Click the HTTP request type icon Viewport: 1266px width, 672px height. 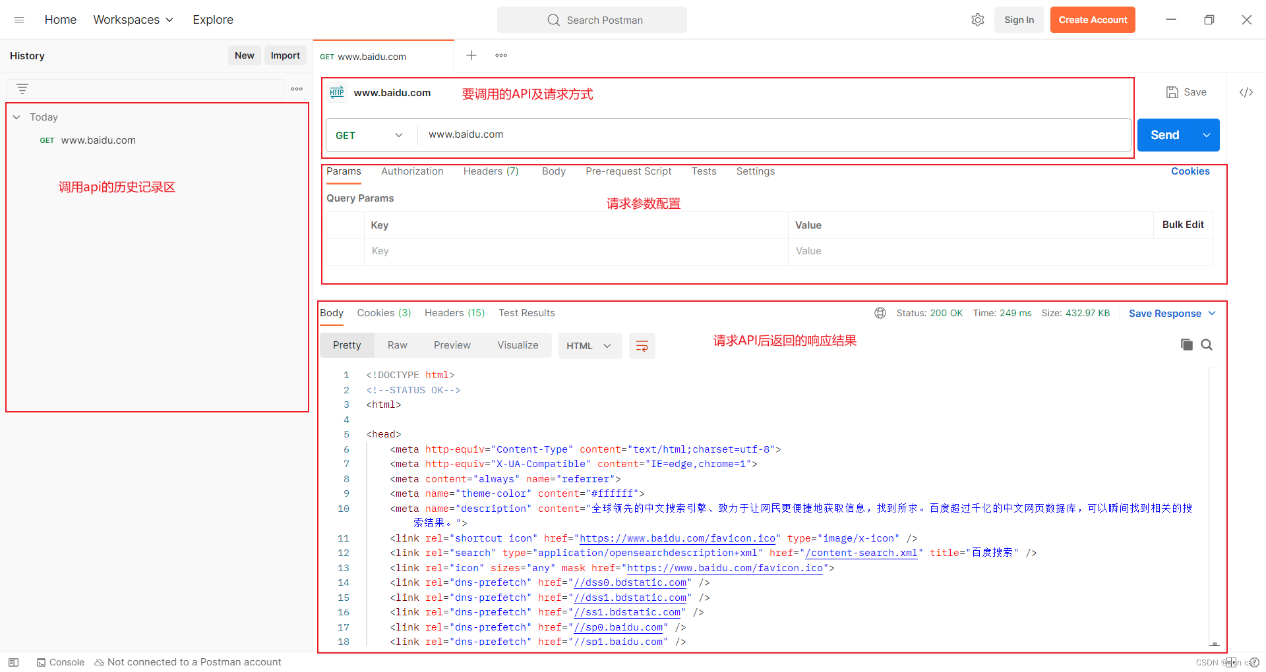click(x=337, y=92)
